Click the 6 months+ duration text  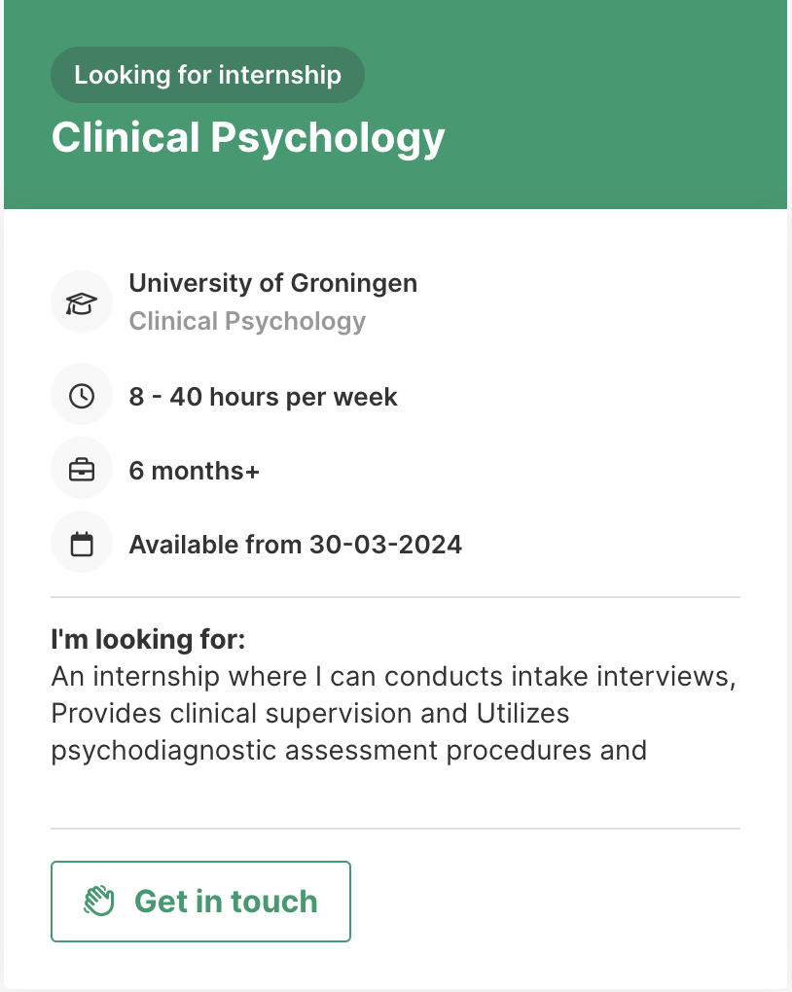(x=195, y=471)
